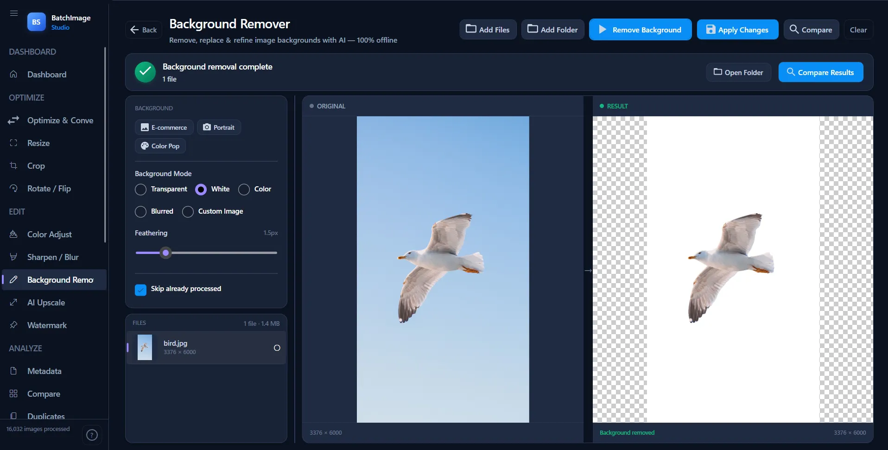888x450 pixels.
Task: Open the hamburger menu icon
Action: pyautogui.click(x=14, y=13)
